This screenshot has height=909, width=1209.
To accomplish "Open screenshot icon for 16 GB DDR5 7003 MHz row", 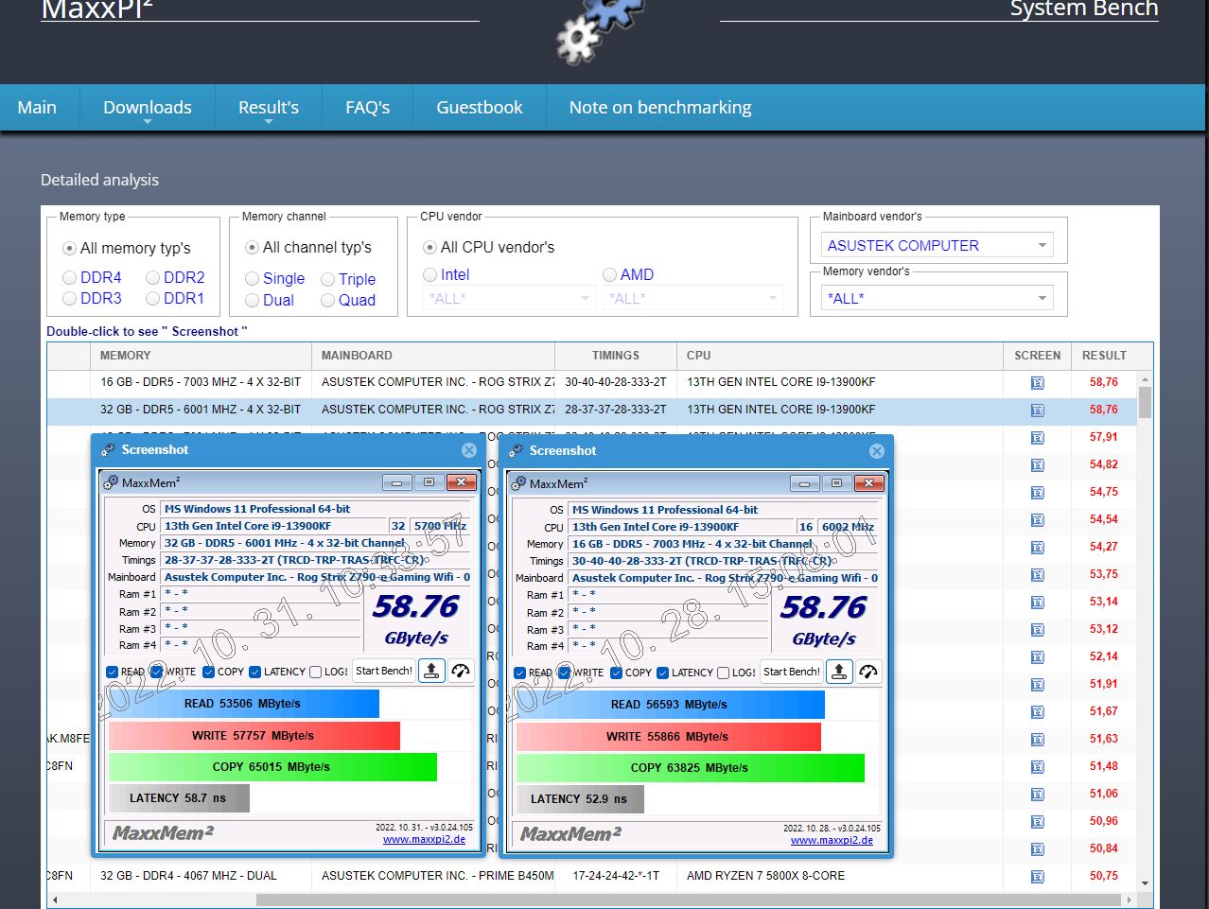I will pyautogui.click(x=1037, y=383).
